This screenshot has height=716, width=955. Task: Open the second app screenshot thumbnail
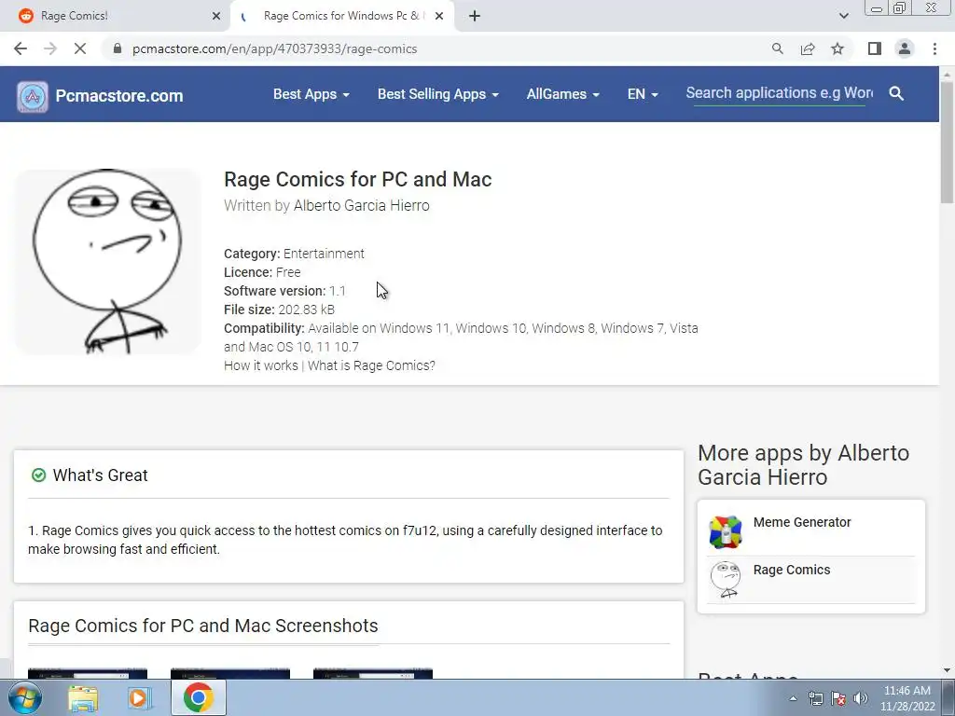230,673
